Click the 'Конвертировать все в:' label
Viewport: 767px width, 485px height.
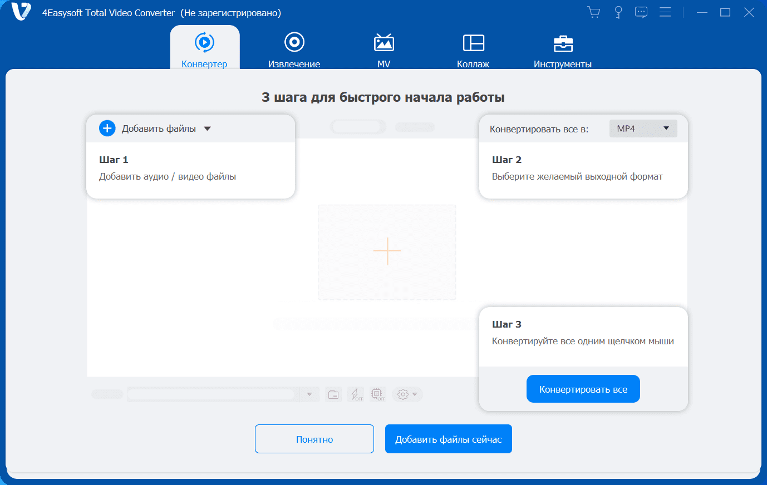(539, 129)
